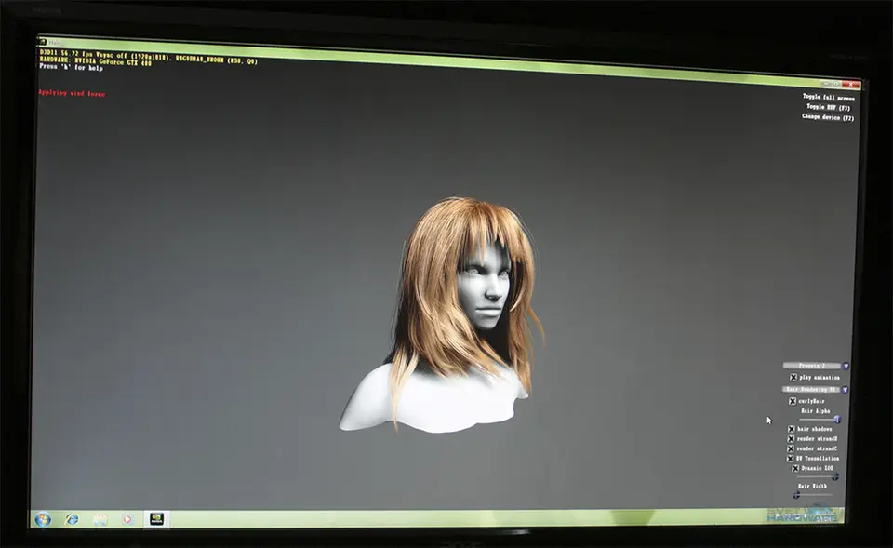Click the Hair Width slider handle
The height and width of the screenshot is (548, 893).
[x=796, y=495]
